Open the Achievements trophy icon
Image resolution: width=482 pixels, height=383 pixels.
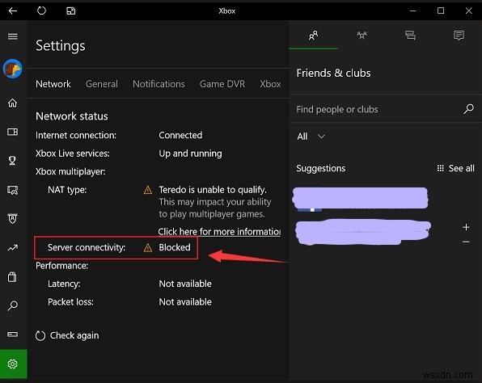pyautogui.click(x=12, y=160)
